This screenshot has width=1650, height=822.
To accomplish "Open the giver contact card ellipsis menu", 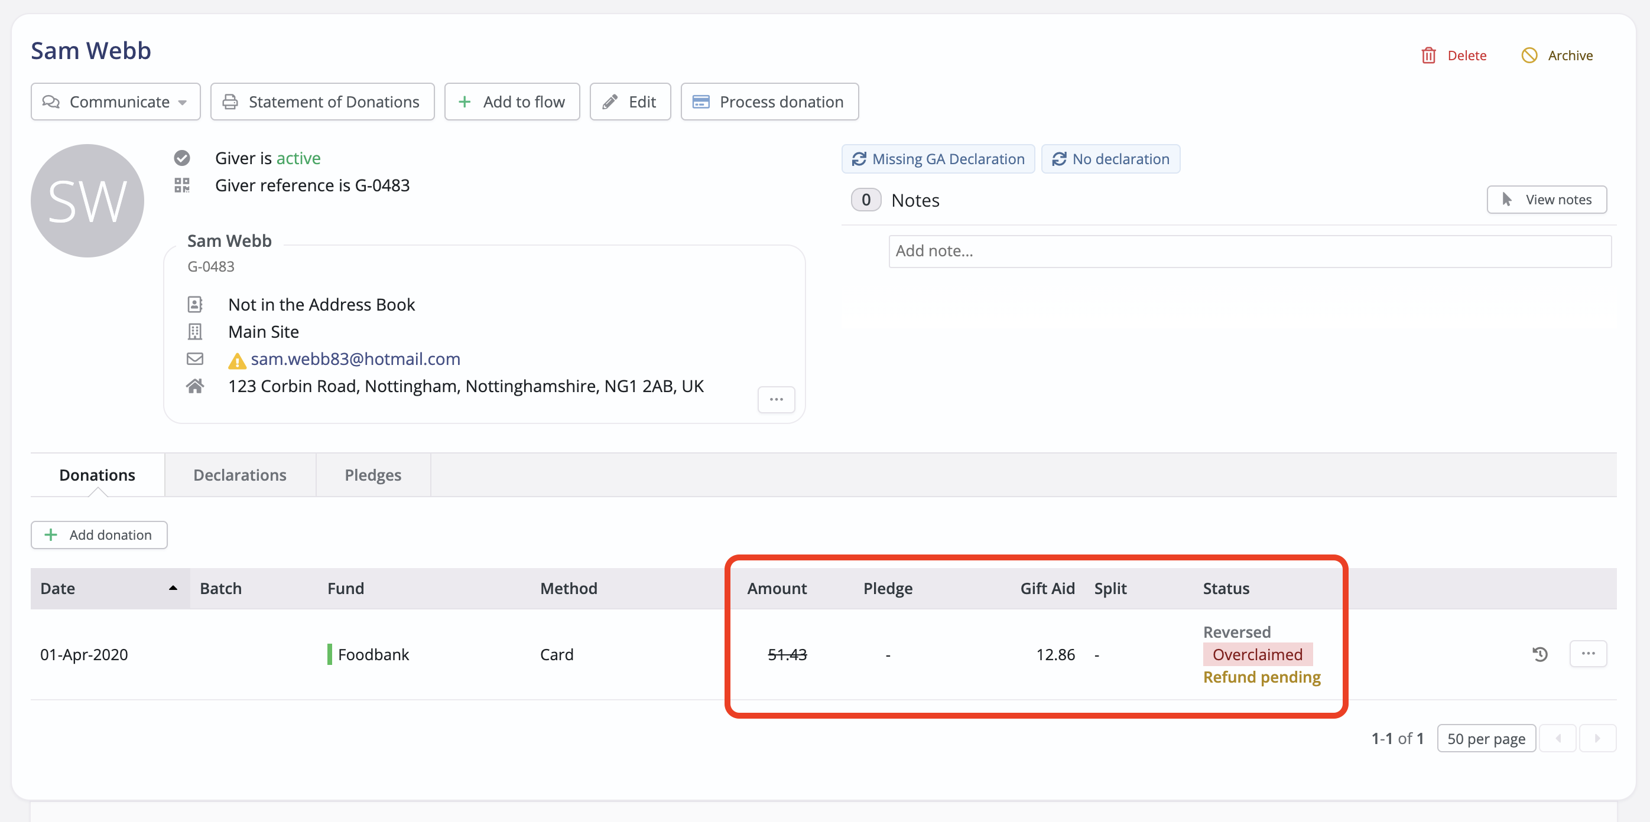I will click(776, 399).
